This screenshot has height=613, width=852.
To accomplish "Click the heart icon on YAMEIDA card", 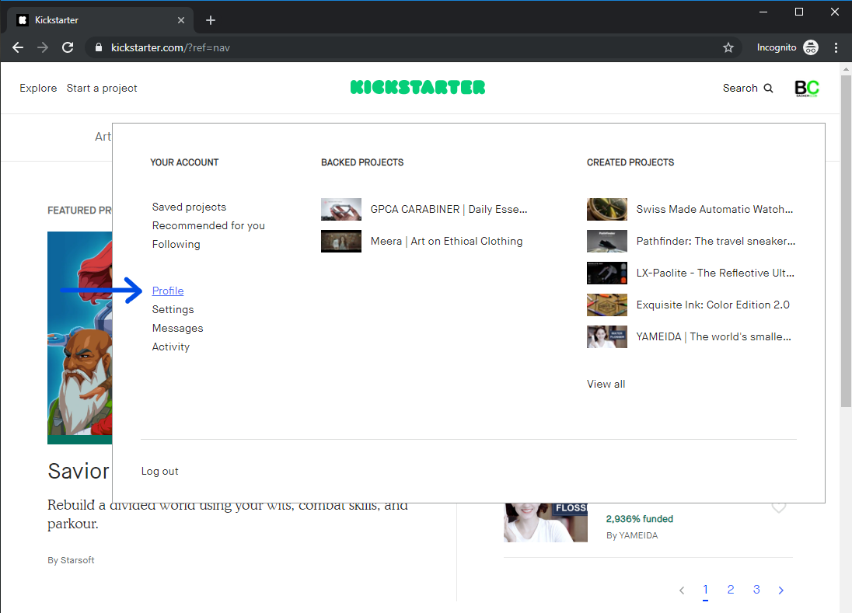I will coord(779,507).
